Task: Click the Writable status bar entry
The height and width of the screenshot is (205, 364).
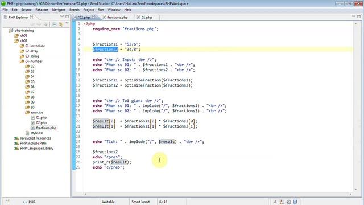Action: click(108, 202)
